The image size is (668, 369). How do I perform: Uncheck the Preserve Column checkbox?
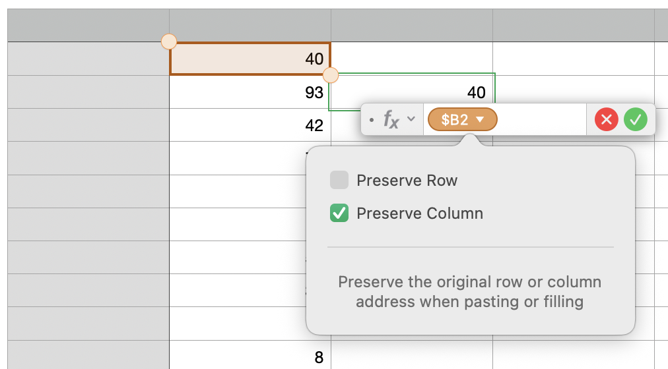[x=339, y=213]
